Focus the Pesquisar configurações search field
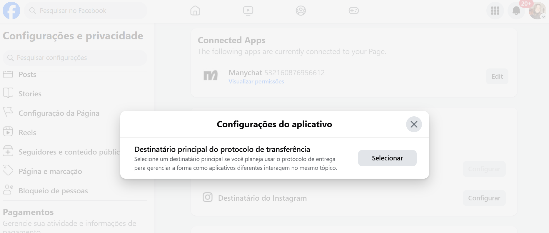Image resolution: width=549 pixels, height=233 pixels. [x=75, y=58]
